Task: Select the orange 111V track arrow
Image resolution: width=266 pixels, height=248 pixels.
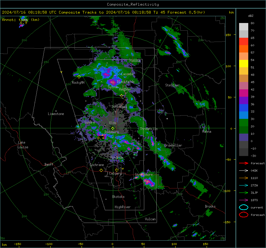Action: [x=244, y=178]
